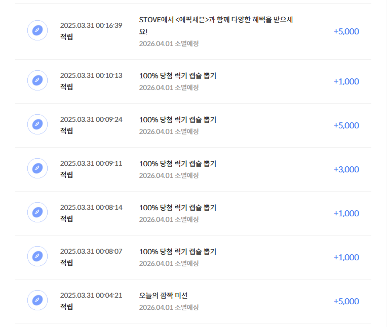Image resolution: width=387 pixels, height=327 pixels.
Task: Select 럭키 캡슐 뽑기 title at 00:10:13
Action: tap(178, 76)
